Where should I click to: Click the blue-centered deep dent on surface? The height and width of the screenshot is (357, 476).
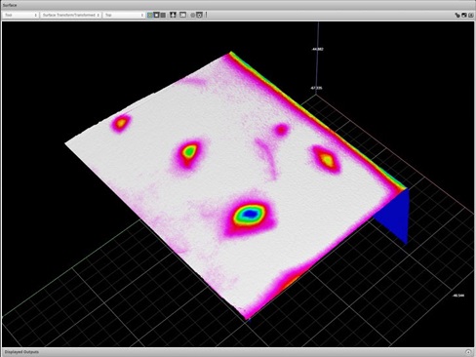[250, 214]
